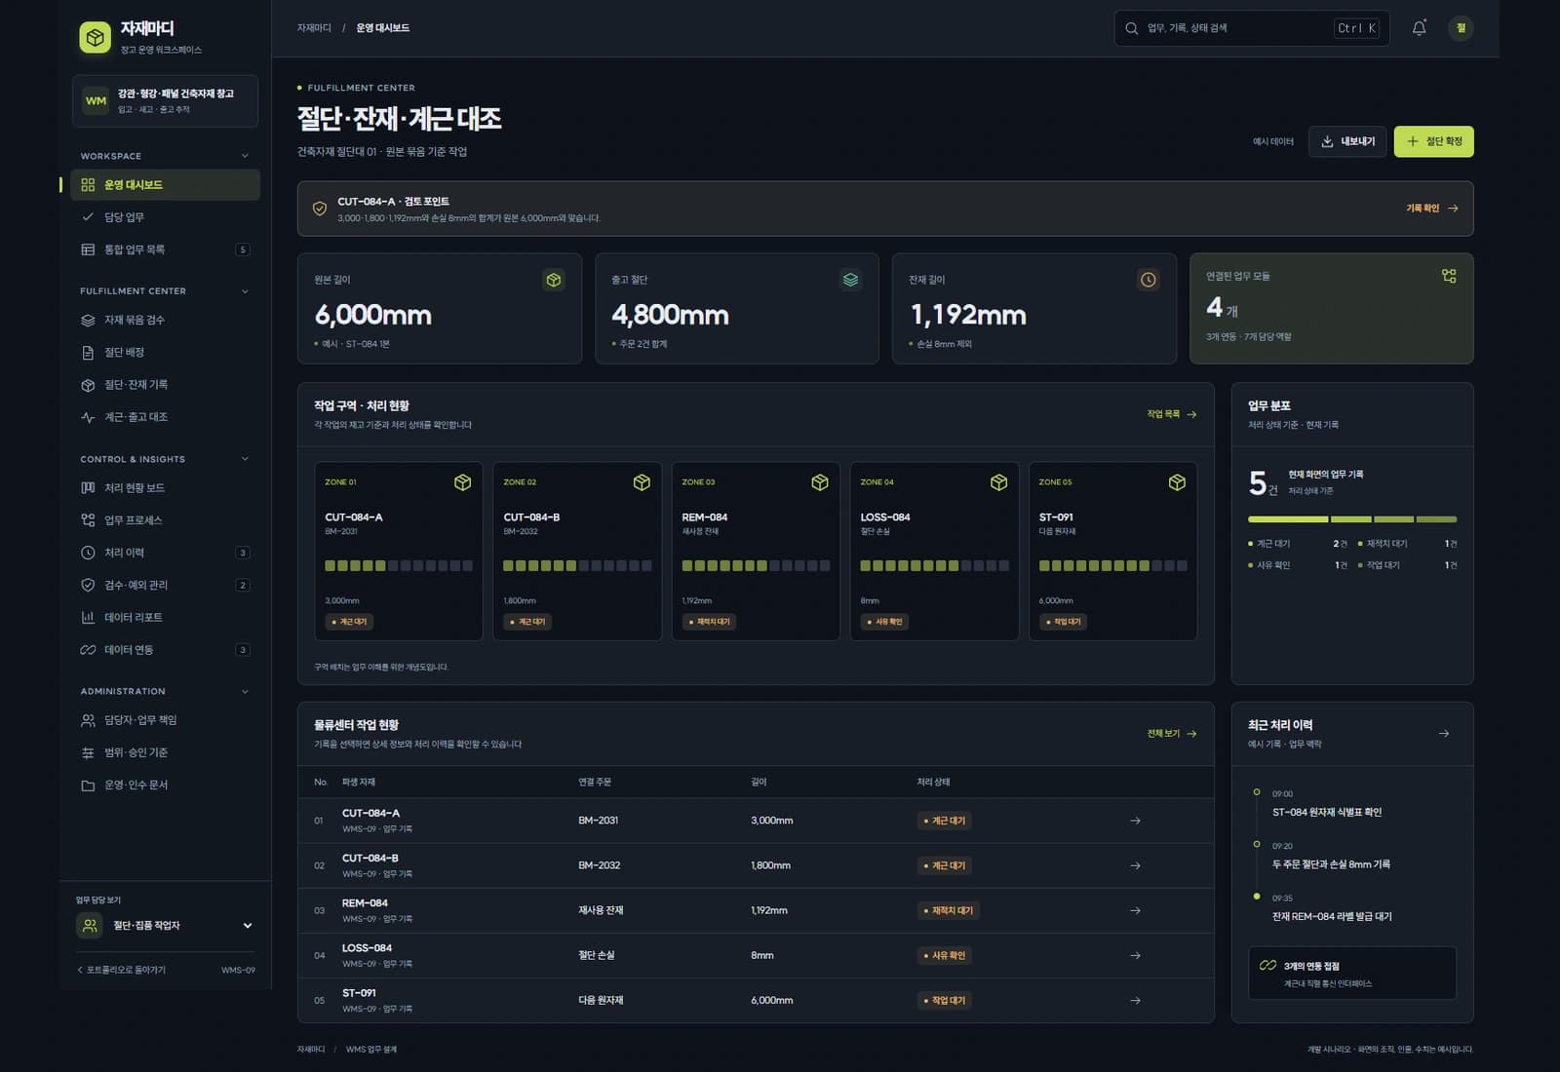Click the cube icon in ZONE 03 card
This screenshot has width=1560, height=1072.
(x=820, y=482)
